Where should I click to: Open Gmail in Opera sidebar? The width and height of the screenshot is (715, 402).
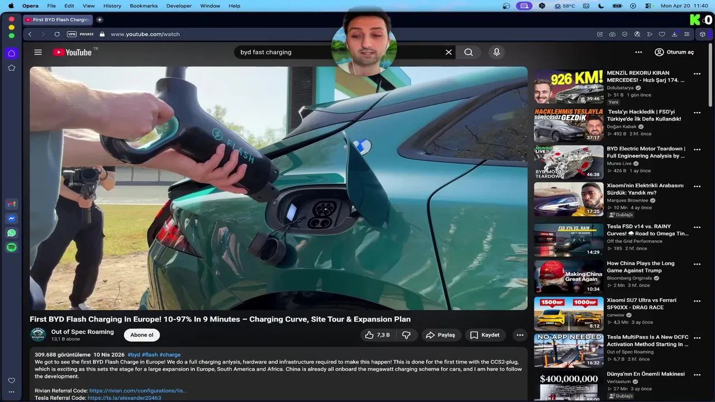click(11, 204)
